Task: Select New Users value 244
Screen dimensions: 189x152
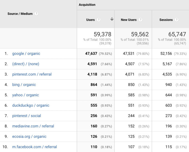Action: (x=131, y=116)
